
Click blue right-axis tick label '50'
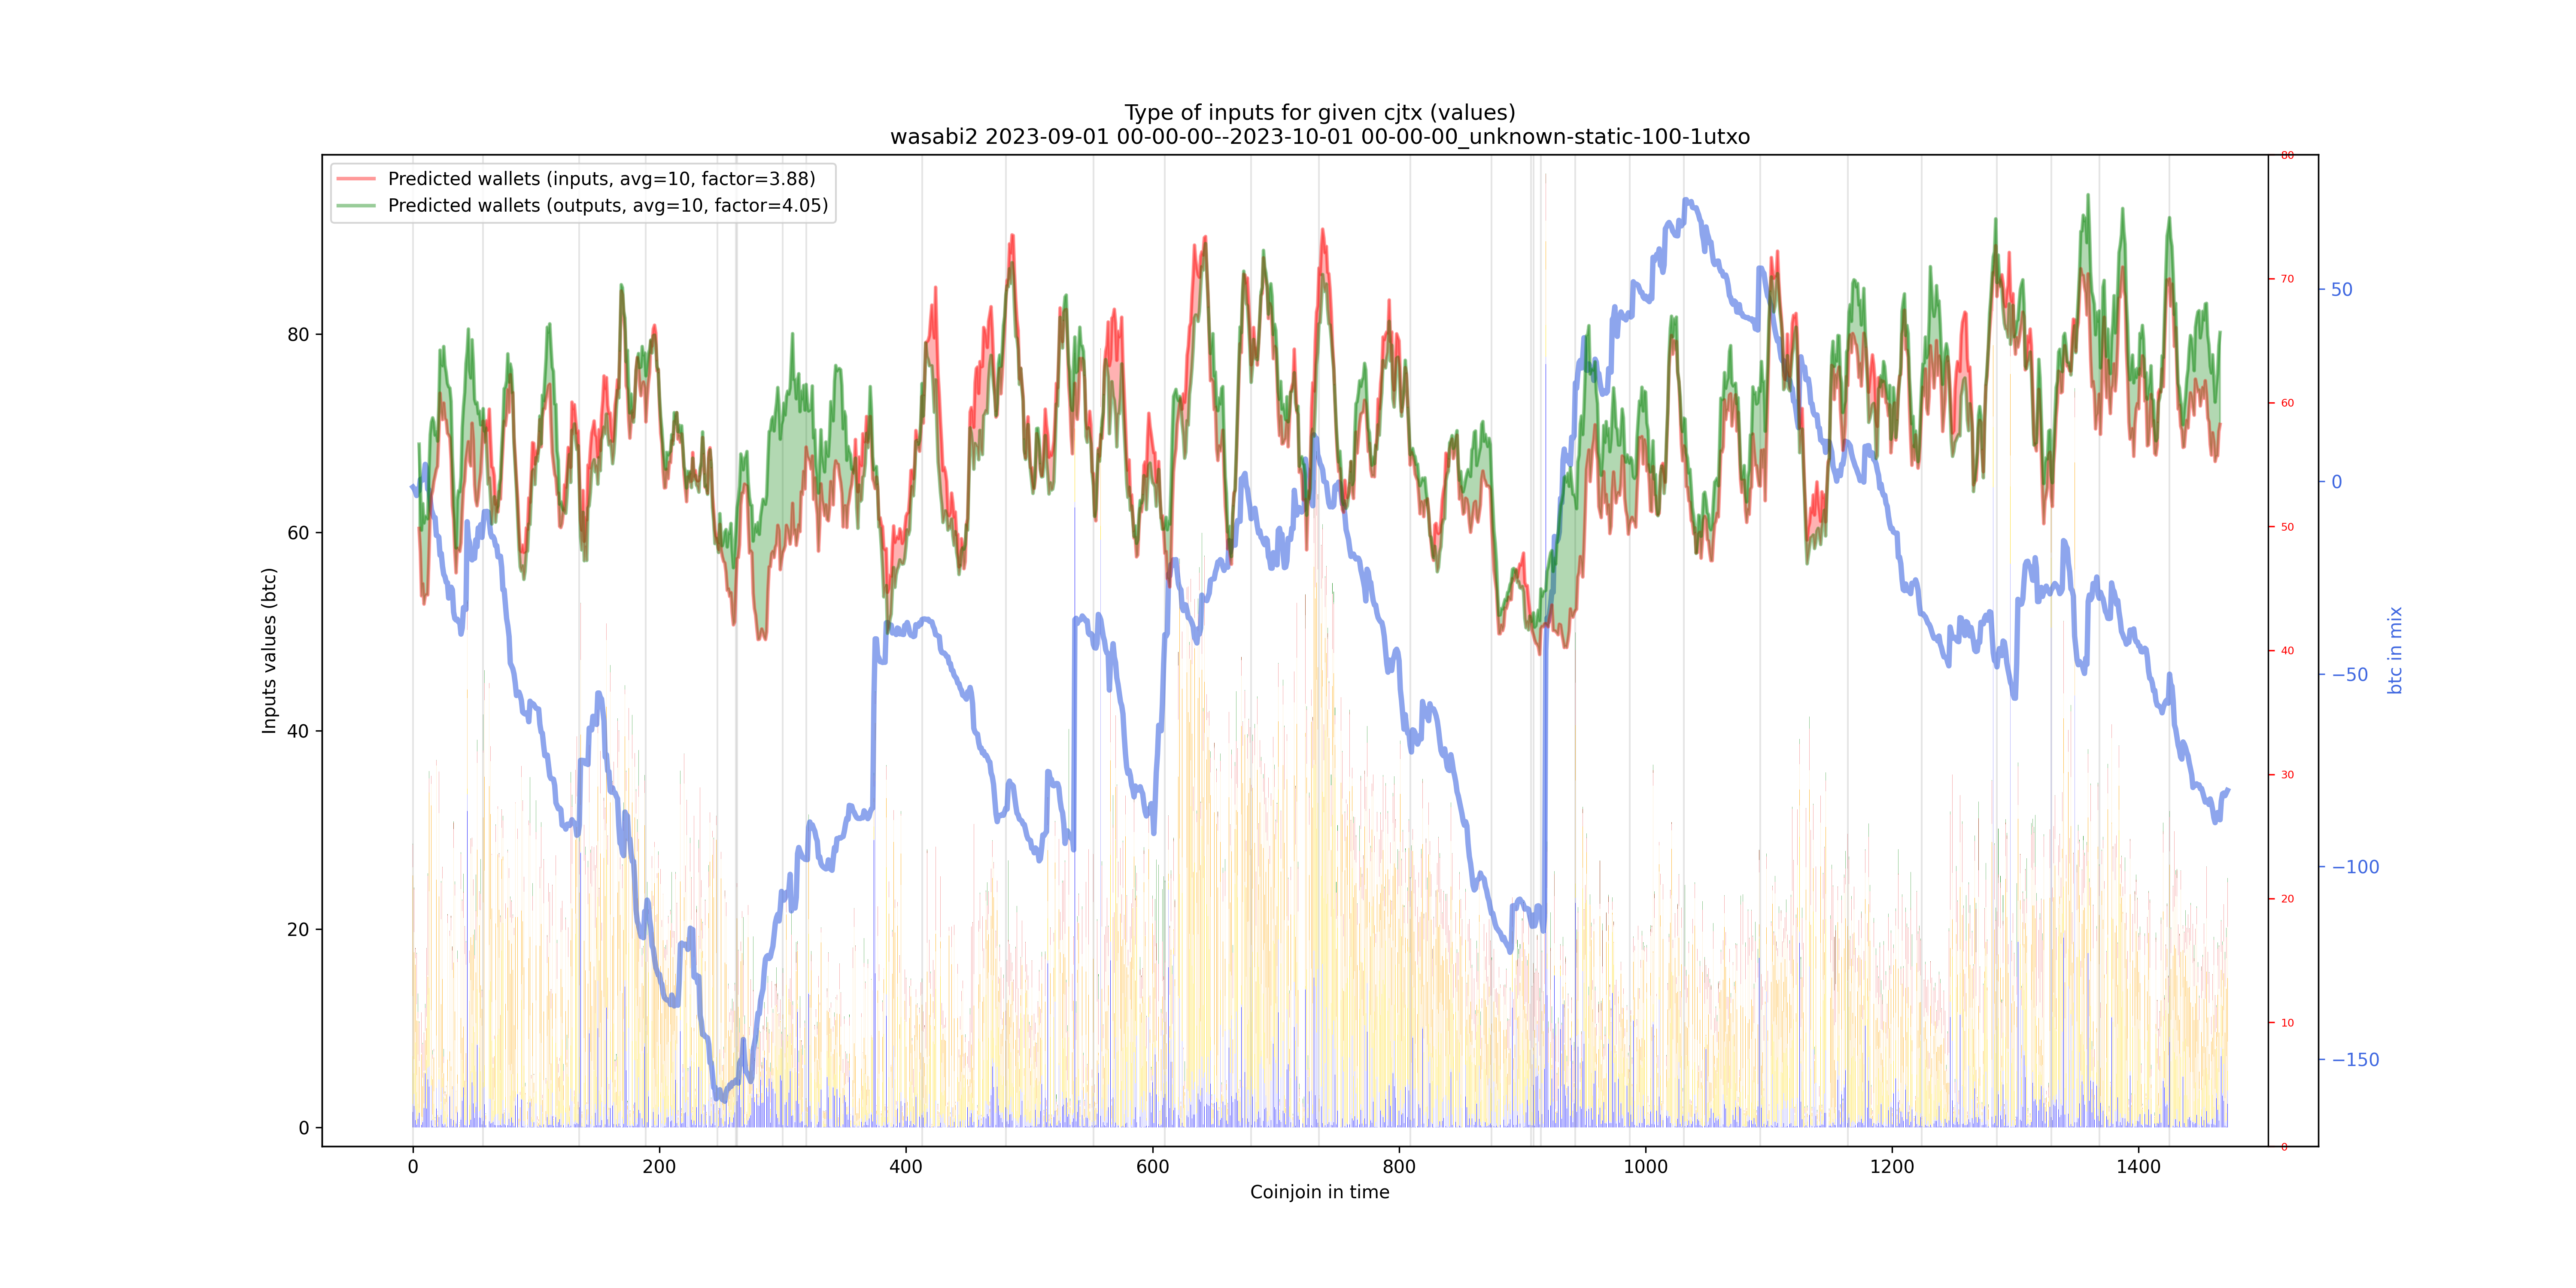click(2342, 290)
